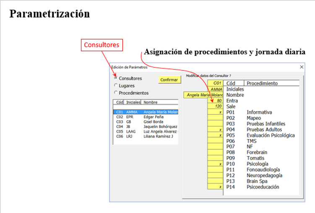Toggle the yellow cell for P02 Mapeo
Viewport: 315px width, 213px height.
[215, 118]
